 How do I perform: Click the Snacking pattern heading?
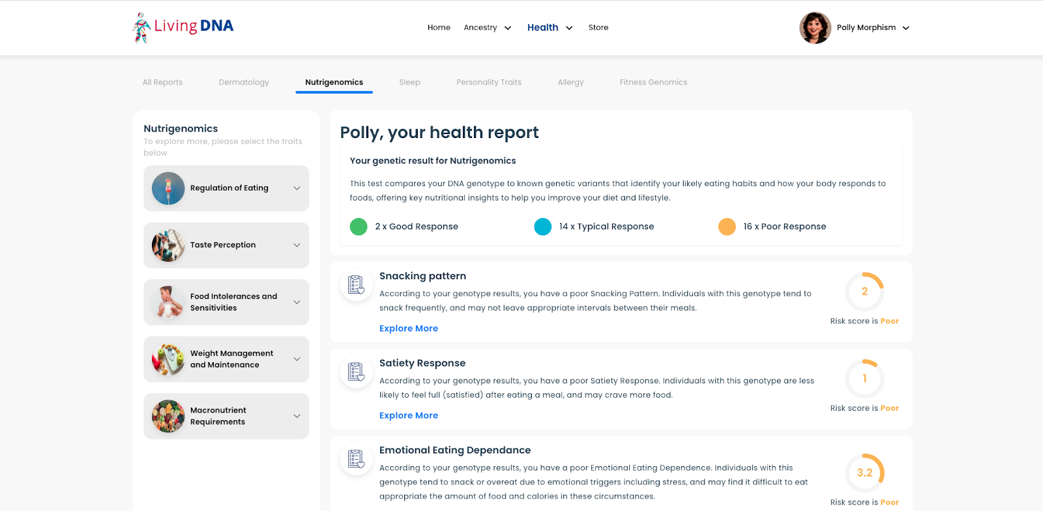tap(422, 276)
